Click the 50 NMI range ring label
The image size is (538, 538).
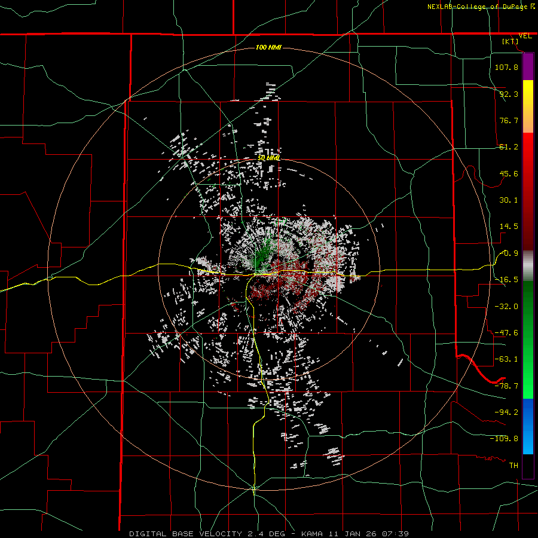click(268, 158)
